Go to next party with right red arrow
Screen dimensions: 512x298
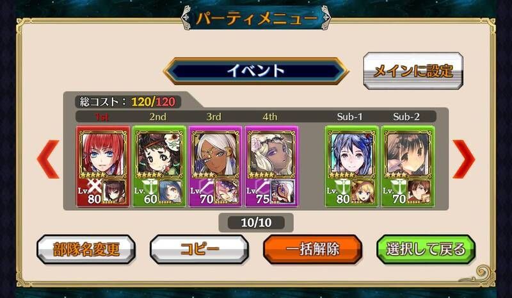(x=463, y=160)
